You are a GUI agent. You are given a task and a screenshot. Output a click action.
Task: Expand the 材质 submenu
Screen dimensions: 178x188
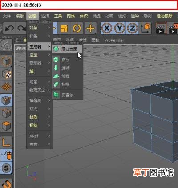[x=40, y=117]
